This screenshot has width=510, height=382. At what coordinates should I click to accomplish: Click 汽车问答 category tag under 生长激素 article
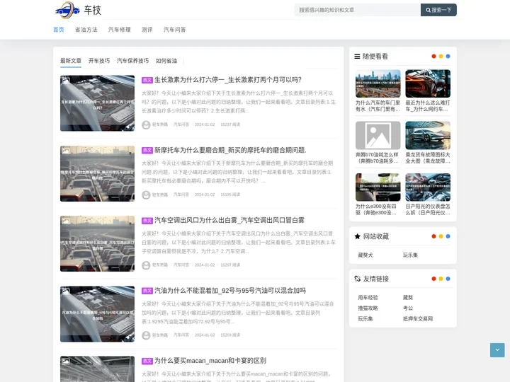(x=181, y=125)
